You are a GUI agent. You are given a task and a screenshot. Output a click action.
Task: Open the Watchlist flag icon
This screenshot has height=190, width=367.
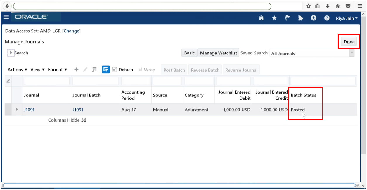(287, 18)
